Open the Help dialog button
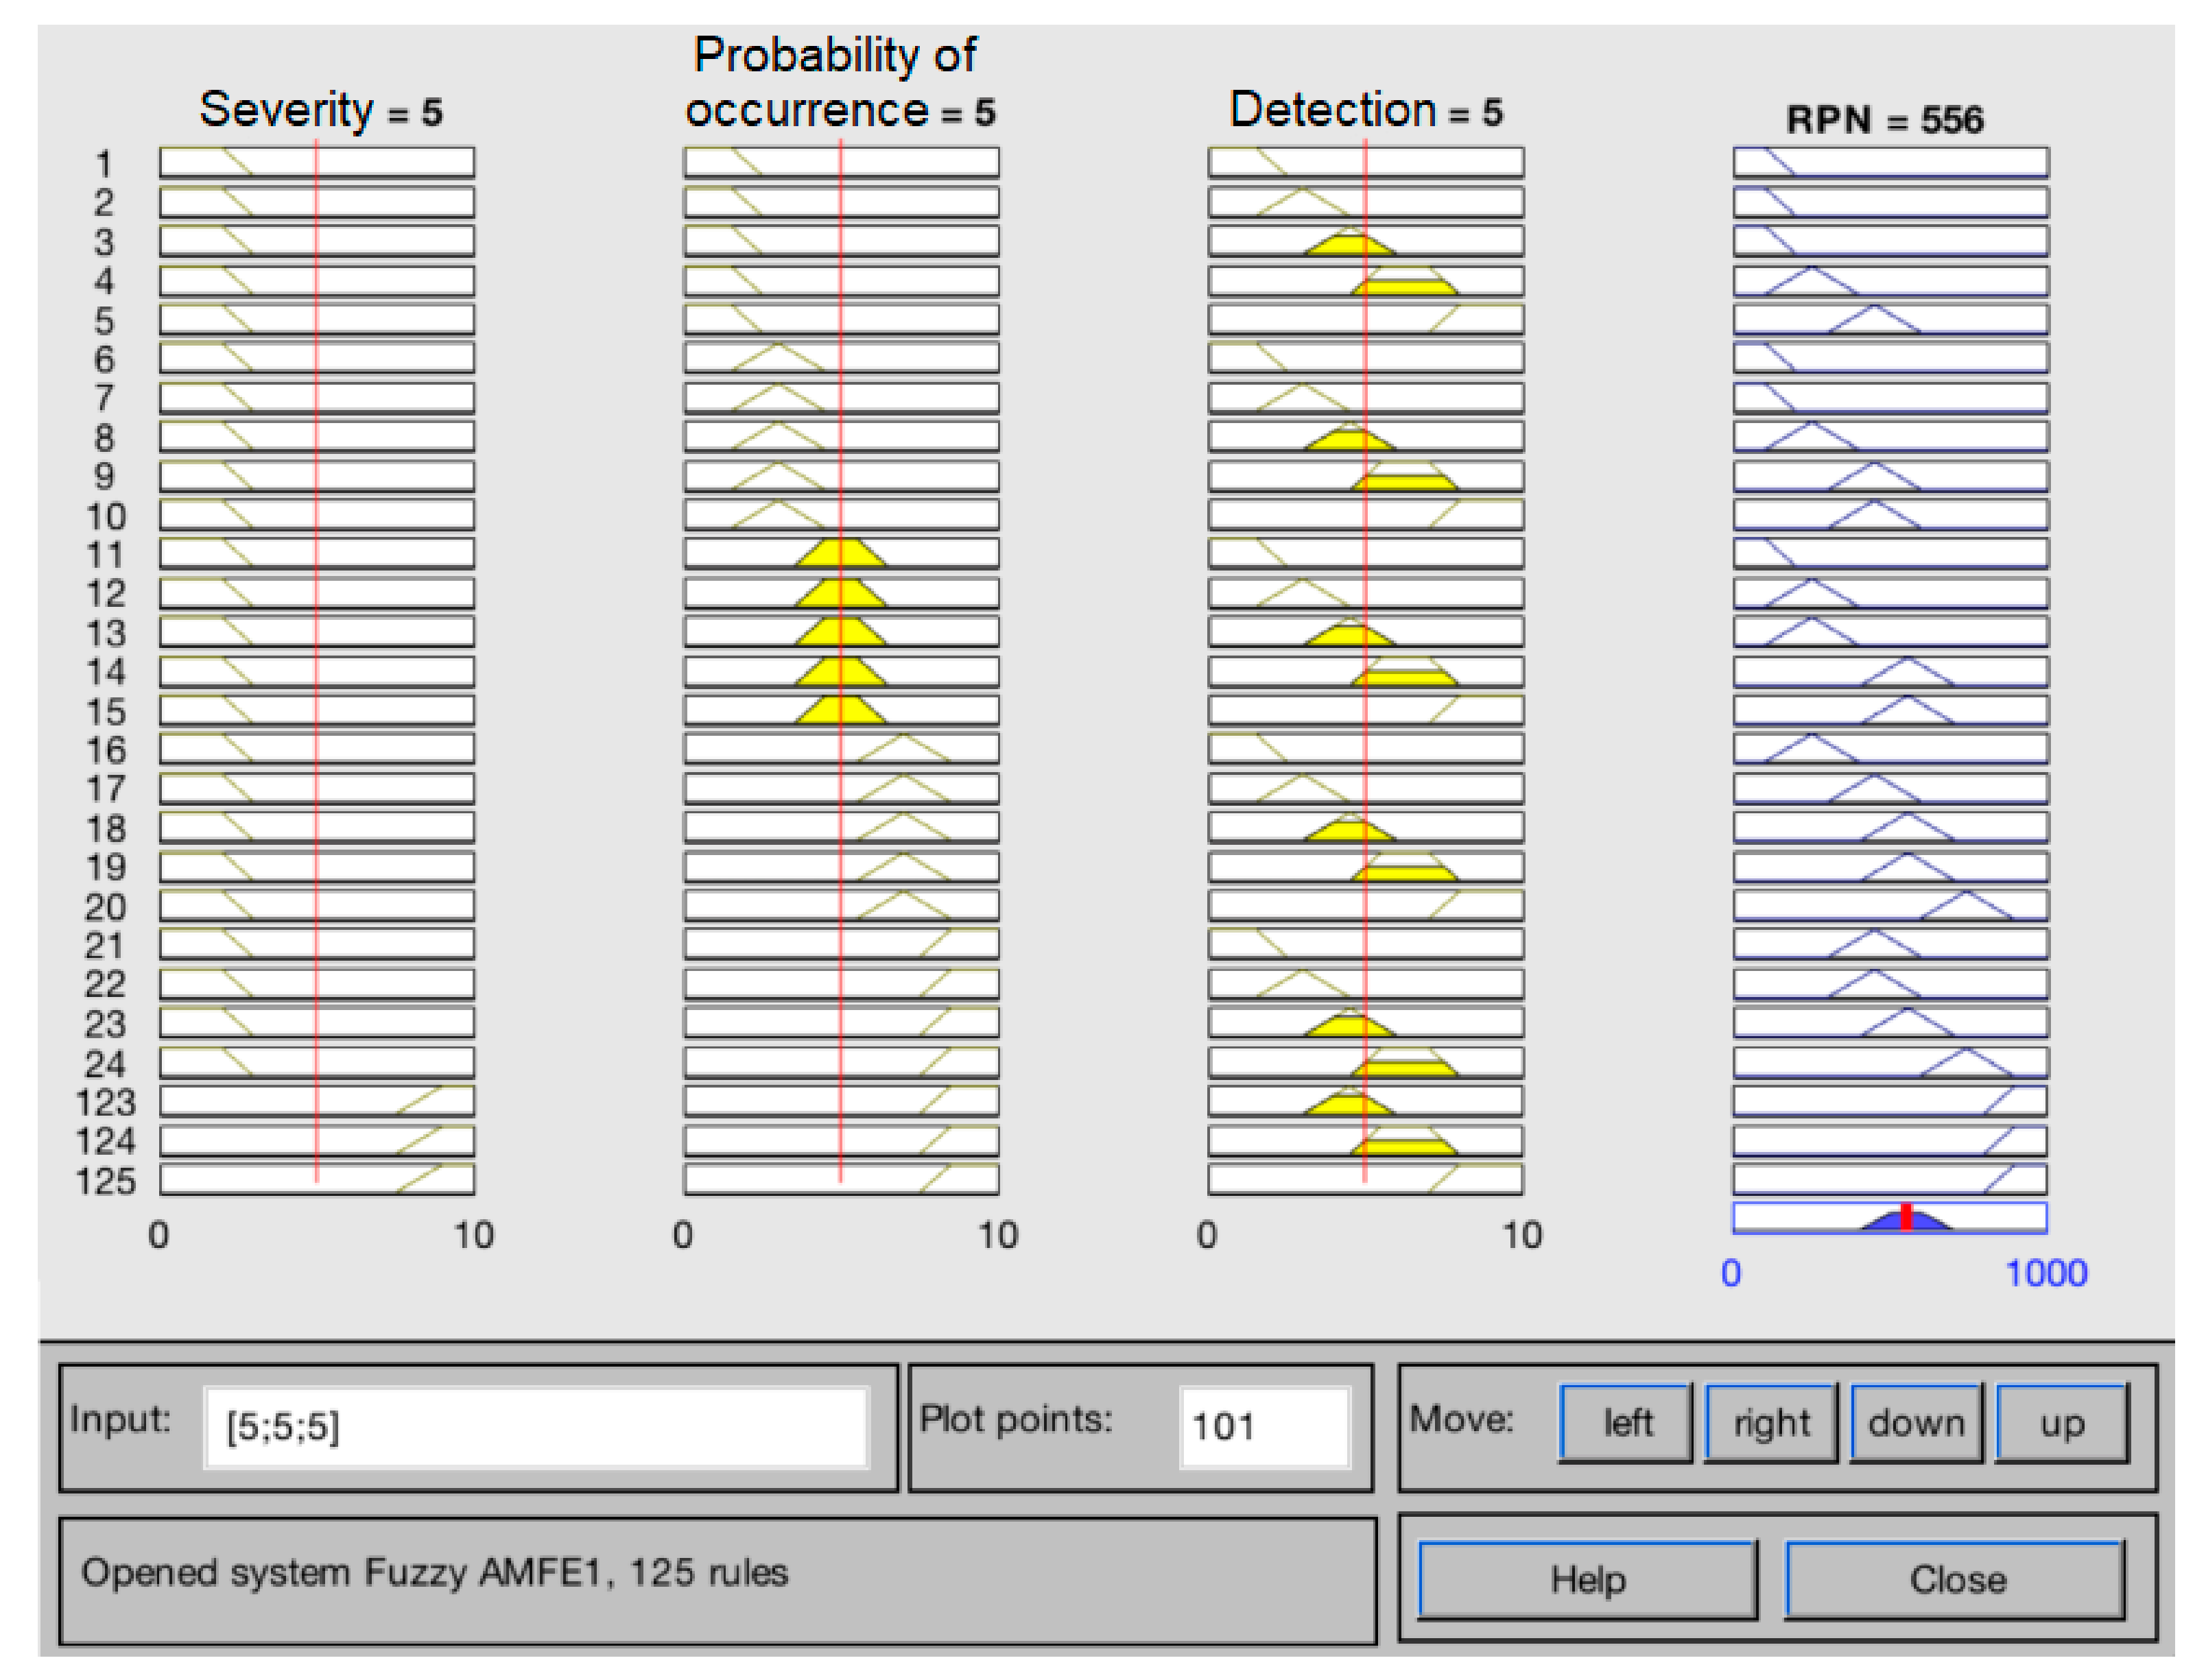2206x1680 pixels. pyautogui.click(x=1588, y=1580)
